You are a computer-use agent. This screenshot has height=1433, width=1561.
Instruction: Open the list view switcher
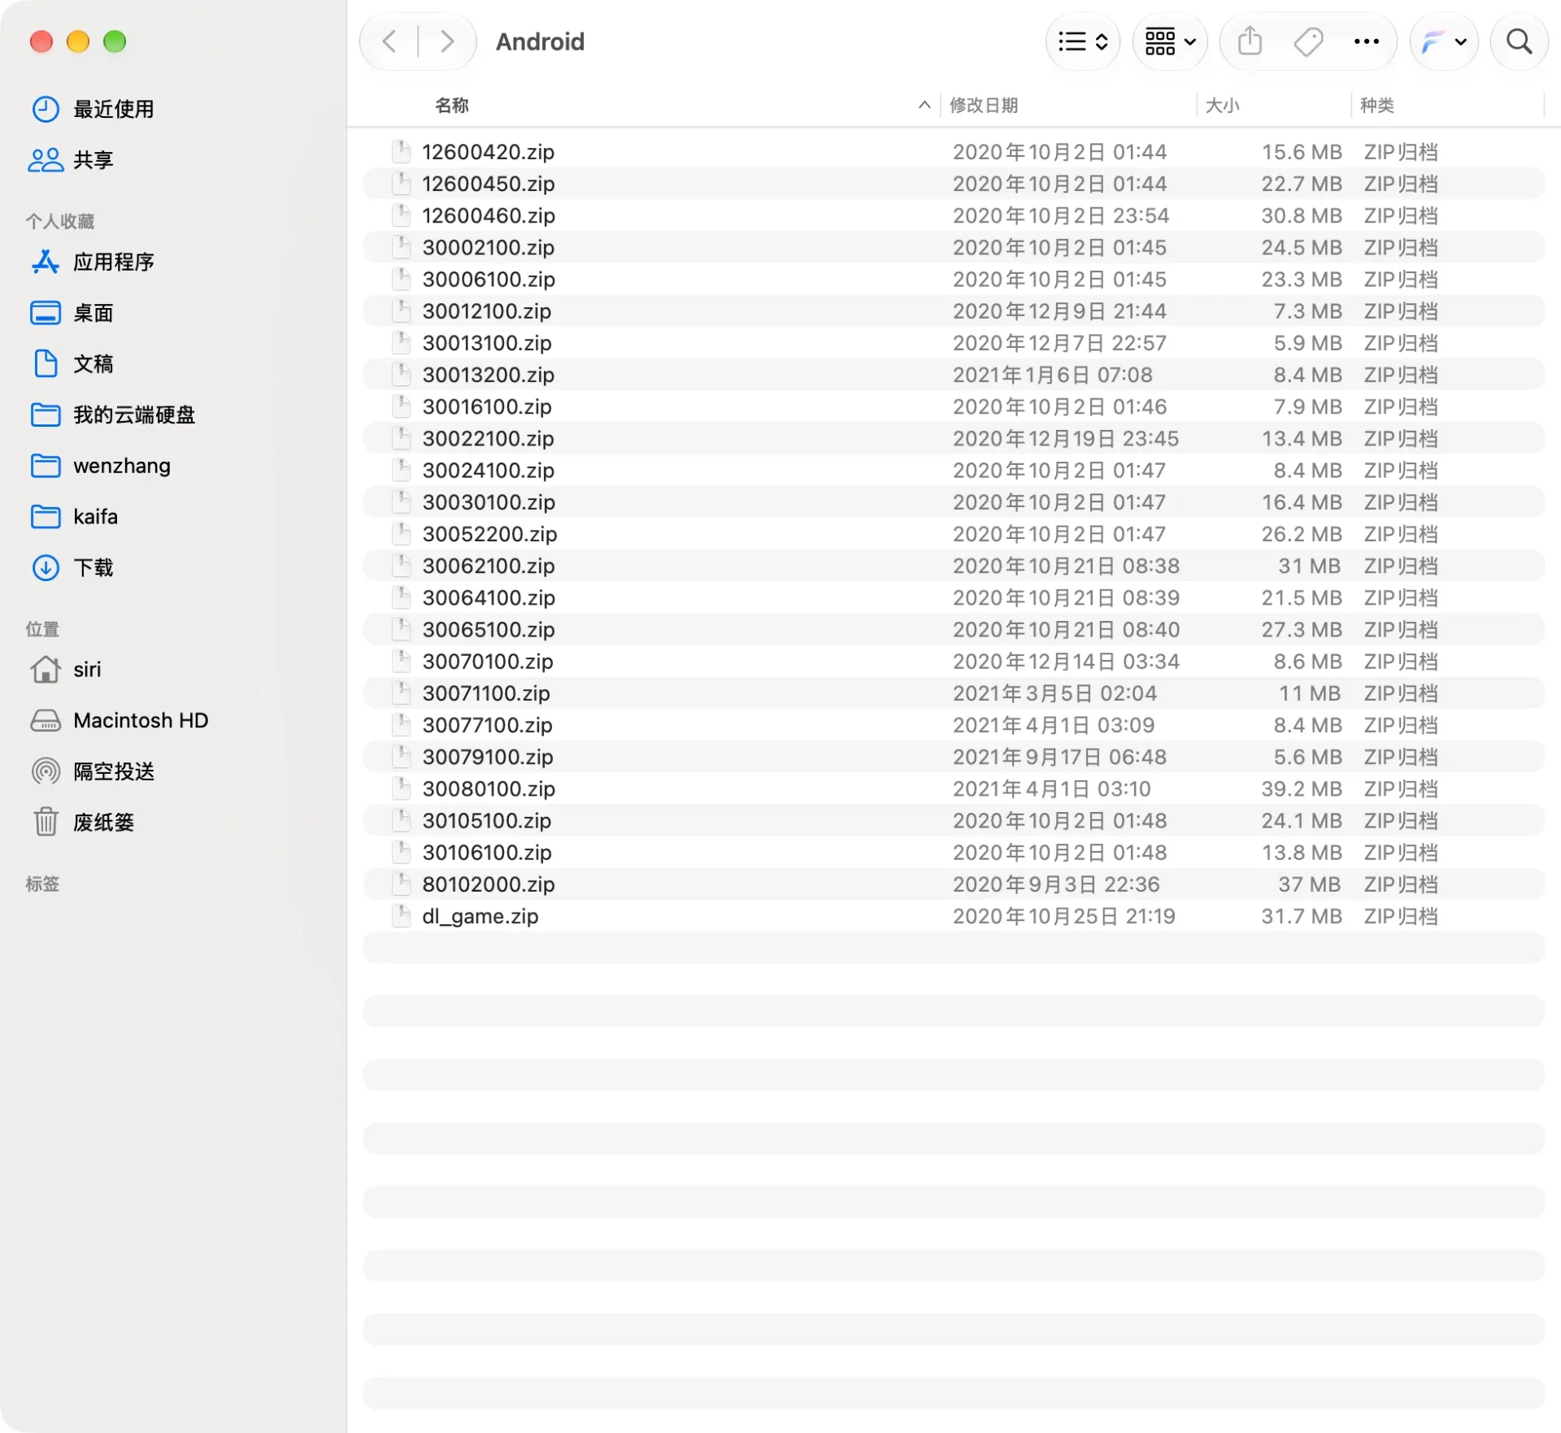[x=1083, y=41]
